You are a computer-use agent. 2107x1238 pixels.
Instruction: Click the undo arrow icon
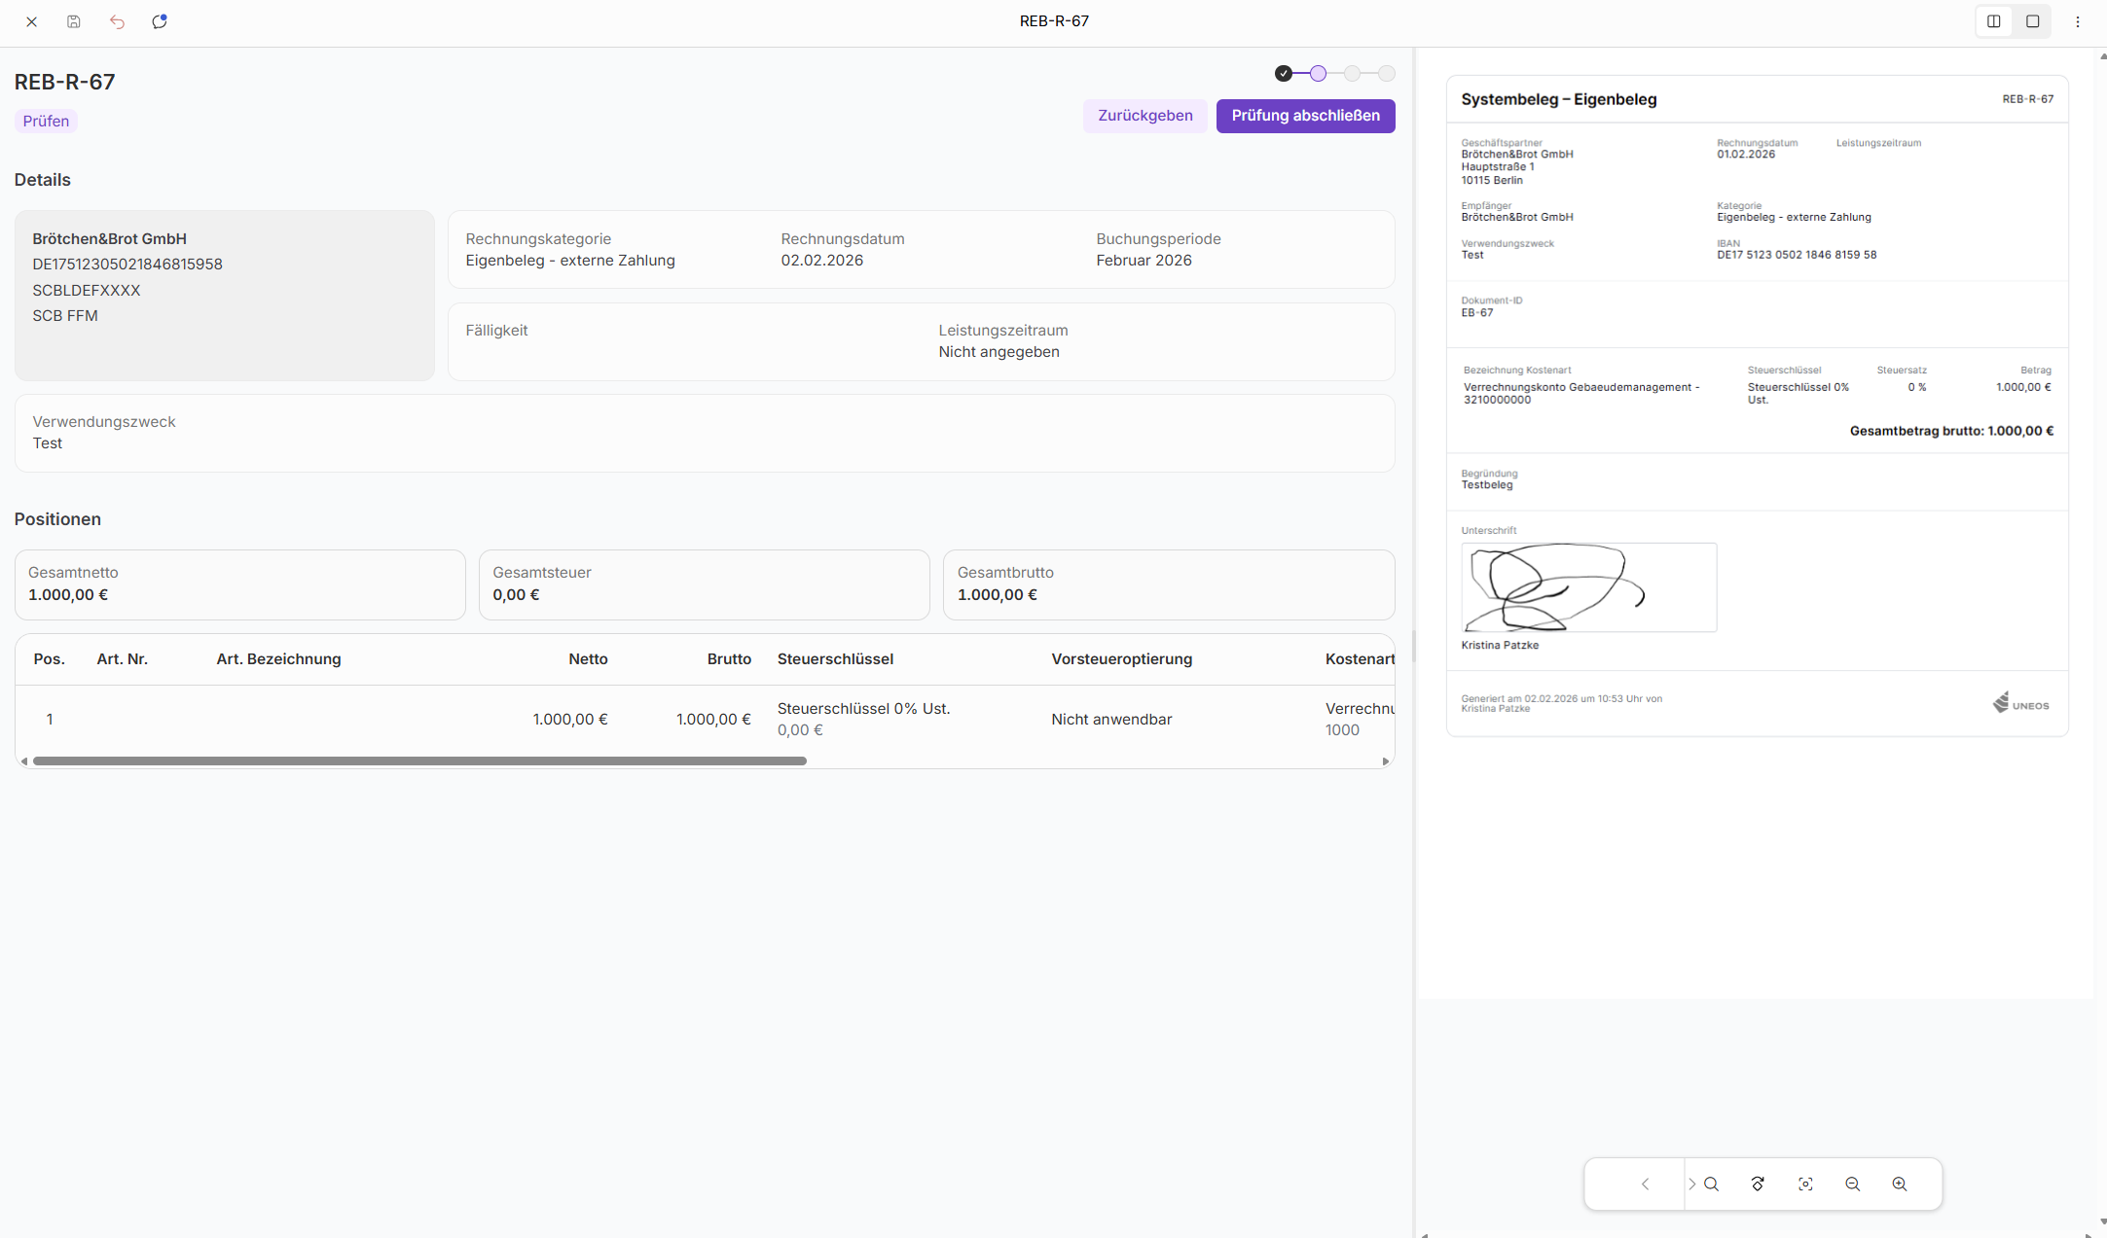(x=117, y=21)
